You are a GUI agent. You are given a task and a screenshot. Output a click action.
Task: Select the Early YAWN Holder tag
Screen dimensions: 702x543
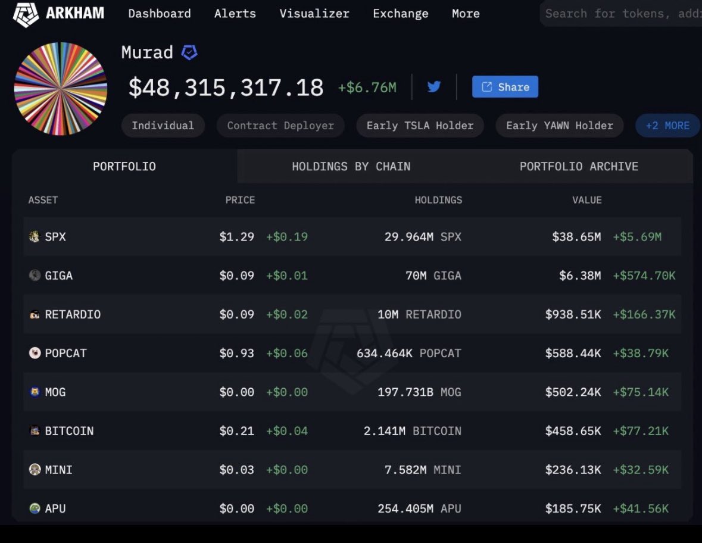pyautogui.click(x=560, y=126)
